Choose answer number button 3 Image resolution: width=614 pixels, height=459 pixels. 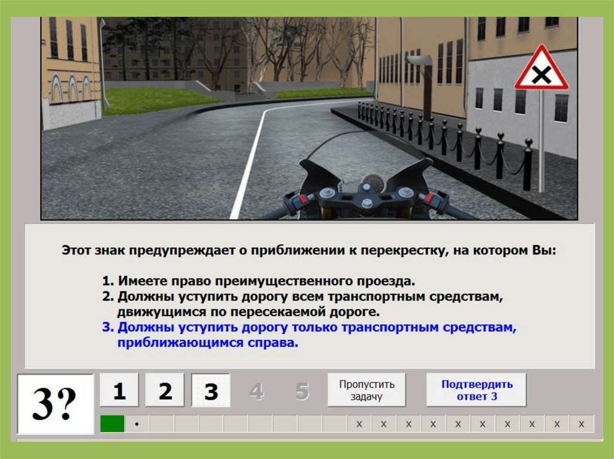pos(210,391)
